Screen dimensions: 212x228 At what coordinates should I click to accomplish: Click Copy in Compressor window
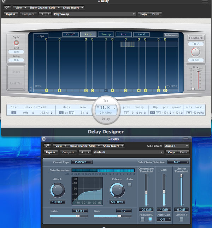pyautogui.click(x=171, y=152)
